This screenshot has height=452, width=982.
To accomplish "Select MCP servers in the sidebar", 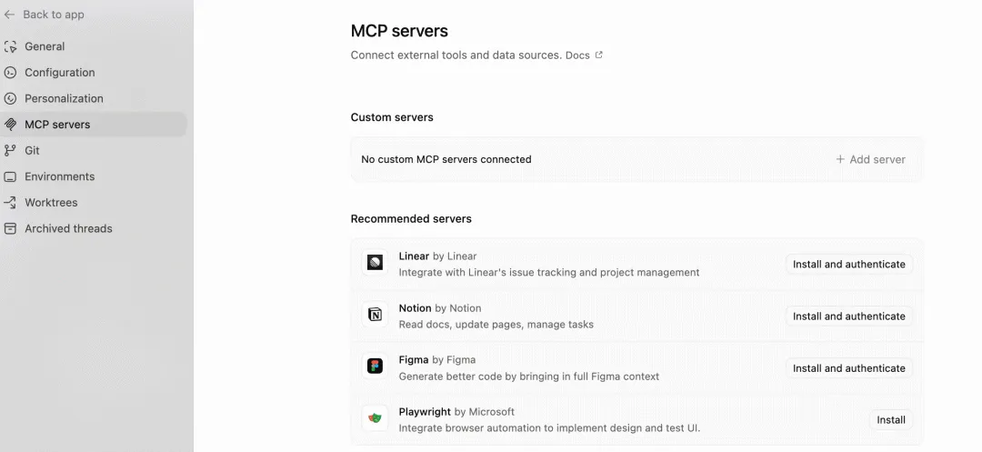I will pos(57,125).
